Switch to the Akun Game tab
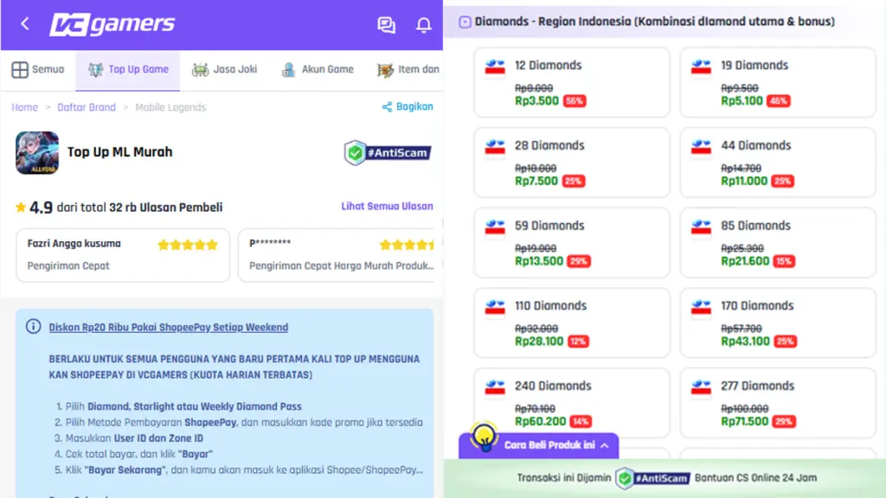Image resolution: width=886 pixels, height=498 pixels. pyautogui.click(x=318, y=69)
